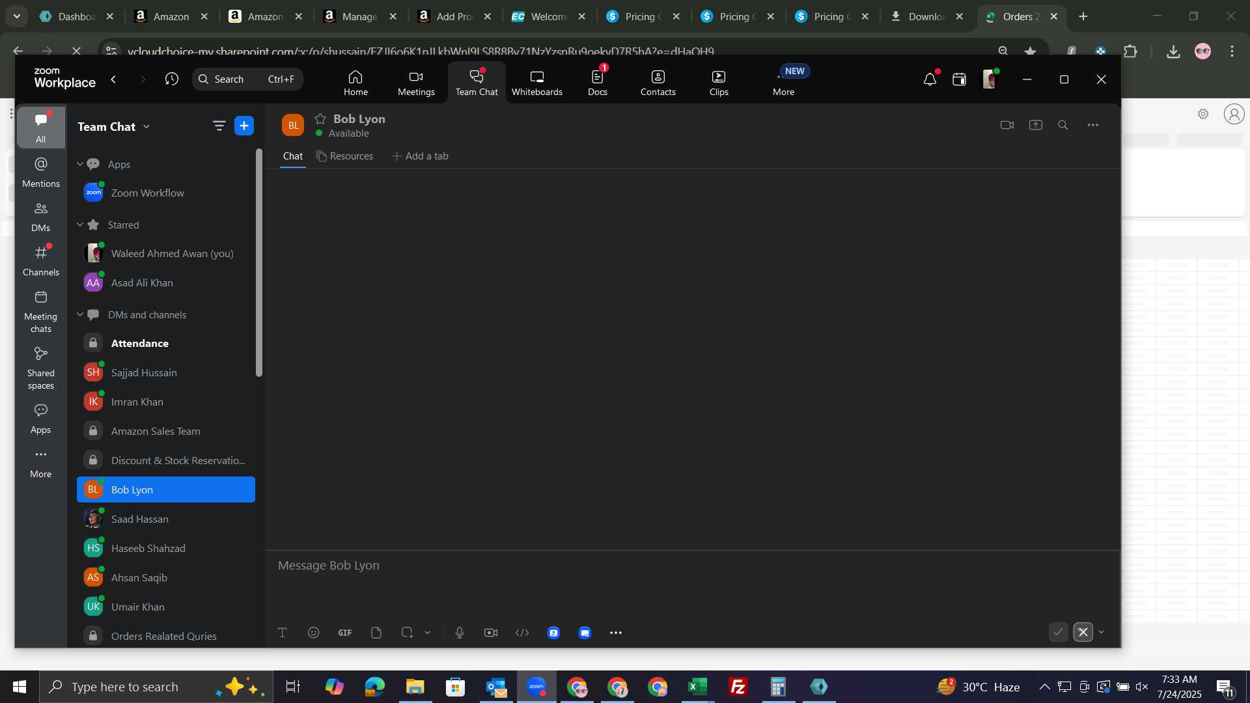Click the chat list scrollbar
The height and width of the screenshot is (703, 1250).
click(259, 263)
